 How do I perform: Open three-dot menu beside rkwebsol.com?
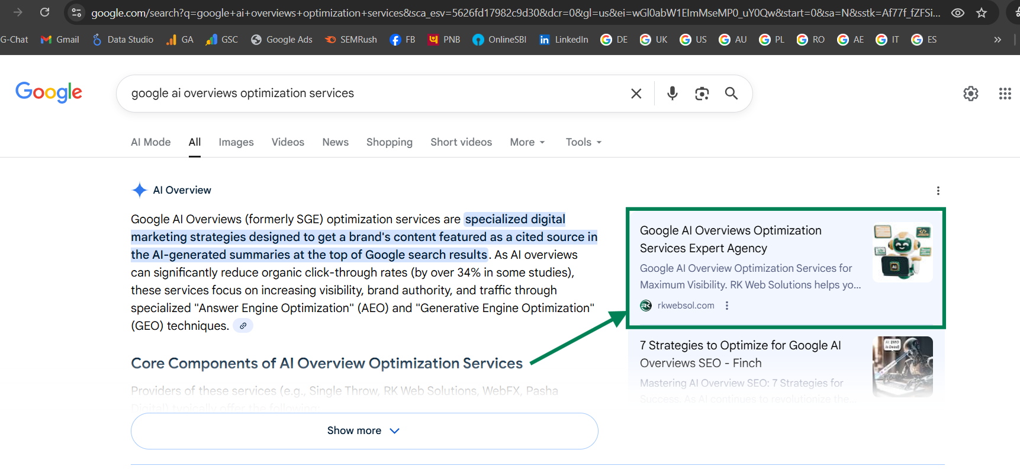727,306
